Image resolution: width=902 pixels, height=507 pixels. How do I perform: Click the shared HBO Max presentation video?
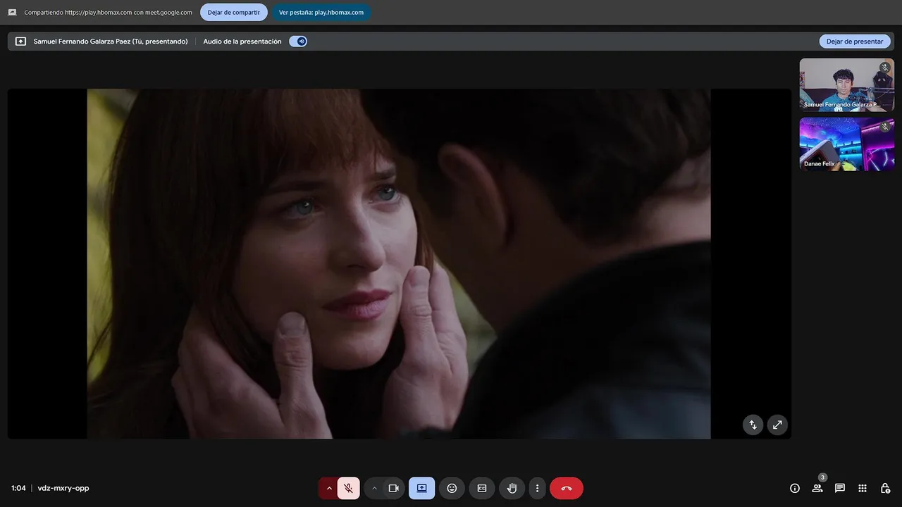click(399, 263)
